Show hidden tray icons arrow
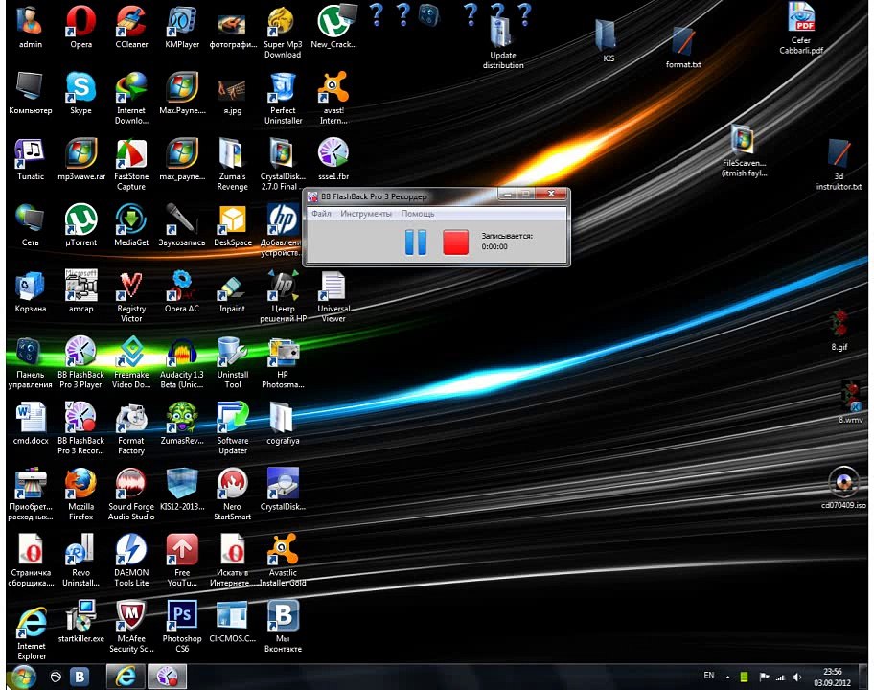This screenshot has width=874, height=690. coord(727,678)
